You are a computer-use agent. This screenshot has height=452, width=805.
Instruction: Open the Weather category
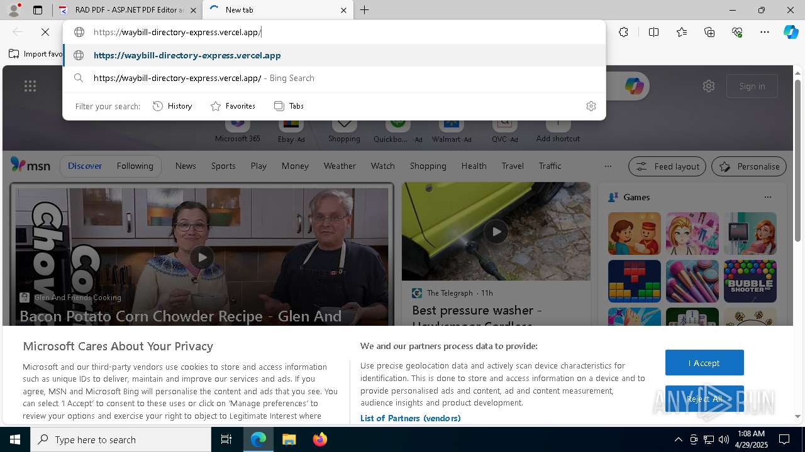click(340, 166)
